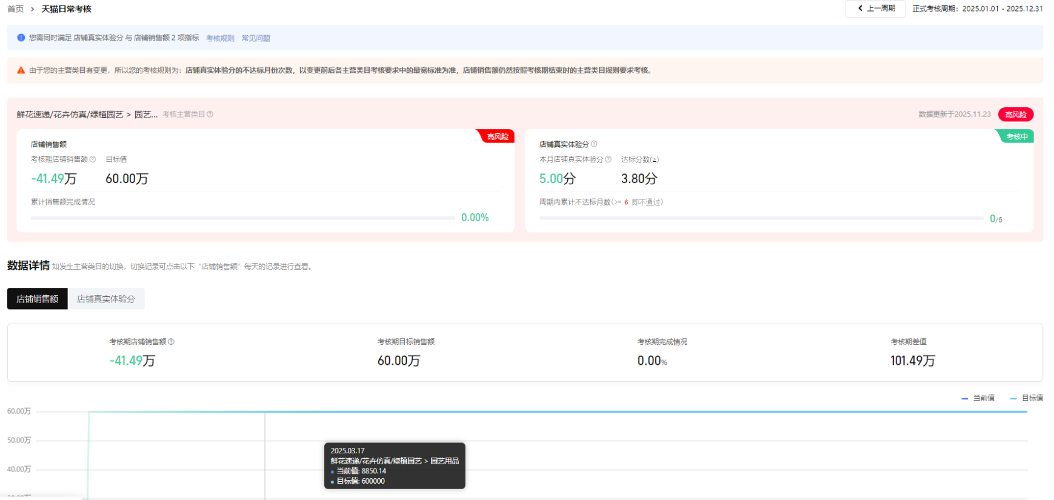The image size is (1054, 500).
Task: Select the 店铺销售额 tab
Action: 38,299
